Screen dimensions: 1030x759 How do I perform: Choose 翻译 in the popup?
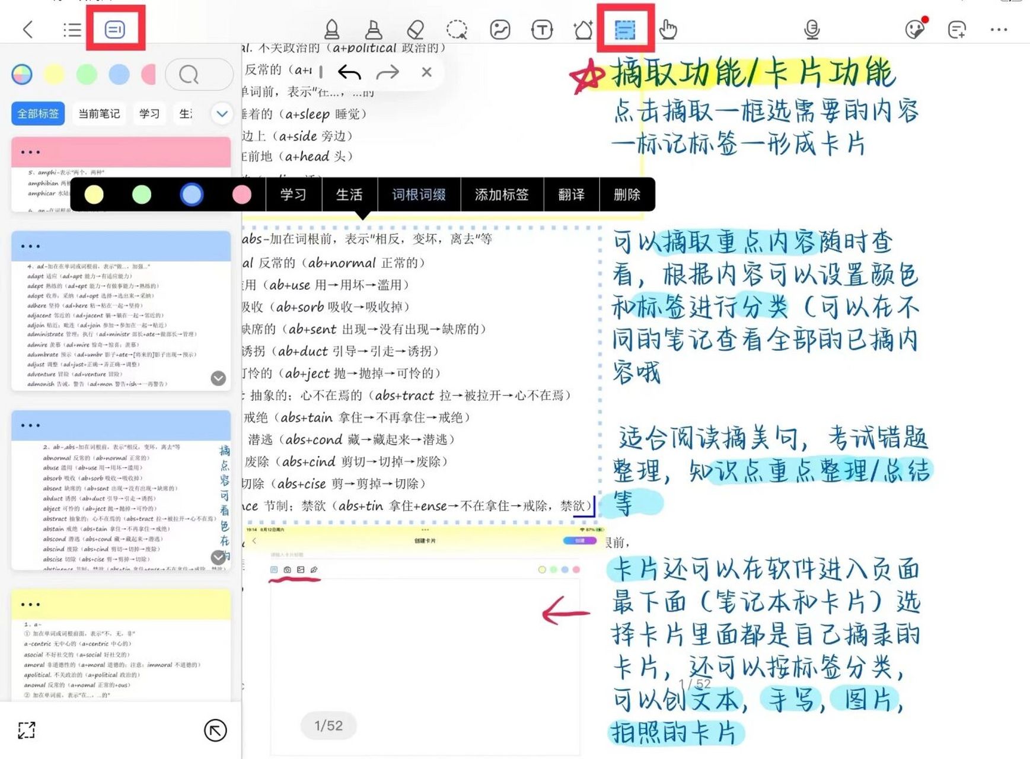click(571, 194)
